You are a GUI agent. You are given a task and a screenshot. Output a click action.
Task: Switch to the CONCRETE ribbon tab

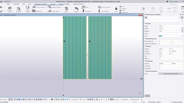pyautogui.click(x=16, y=4)
